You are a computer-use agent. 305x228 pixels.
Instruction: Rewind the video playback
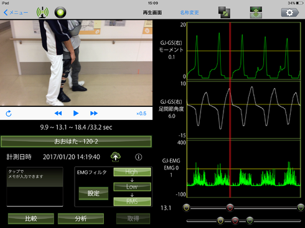(x=58, y=113)
